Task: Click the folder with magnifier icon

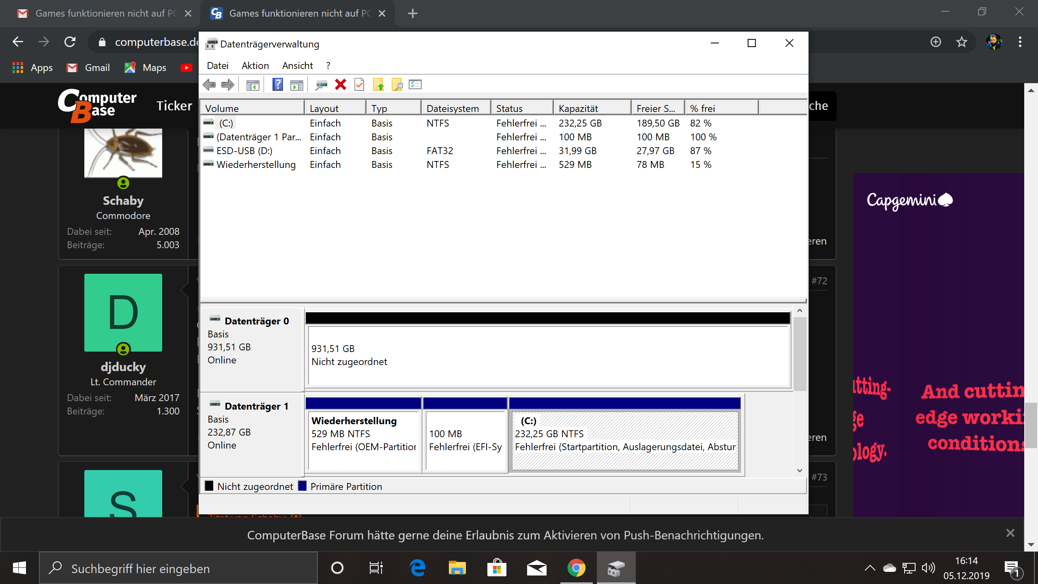Action: [x=397, y=85]
